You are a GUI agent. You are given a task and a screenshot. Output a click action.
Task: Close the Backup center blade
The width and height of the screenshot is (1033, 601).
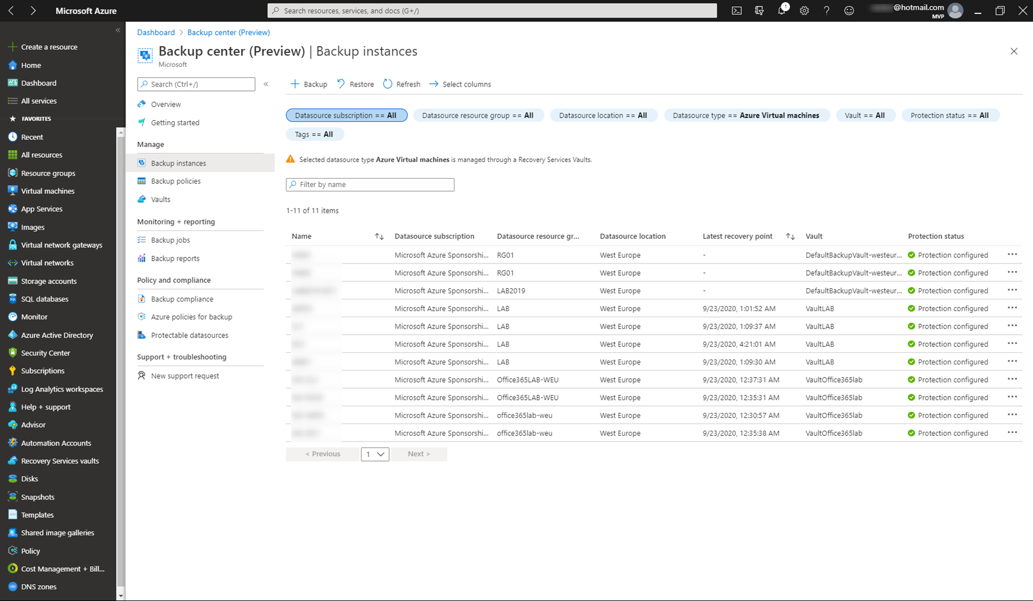click(1014, 51)
